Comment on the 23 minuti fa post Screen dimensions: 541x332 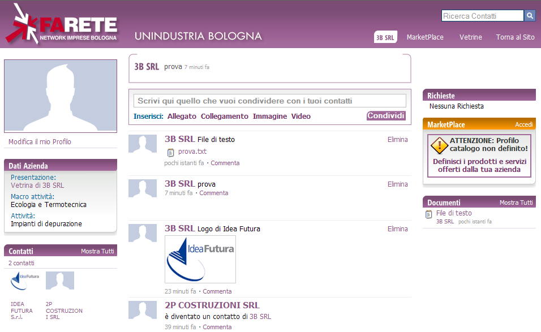(217, 291)
